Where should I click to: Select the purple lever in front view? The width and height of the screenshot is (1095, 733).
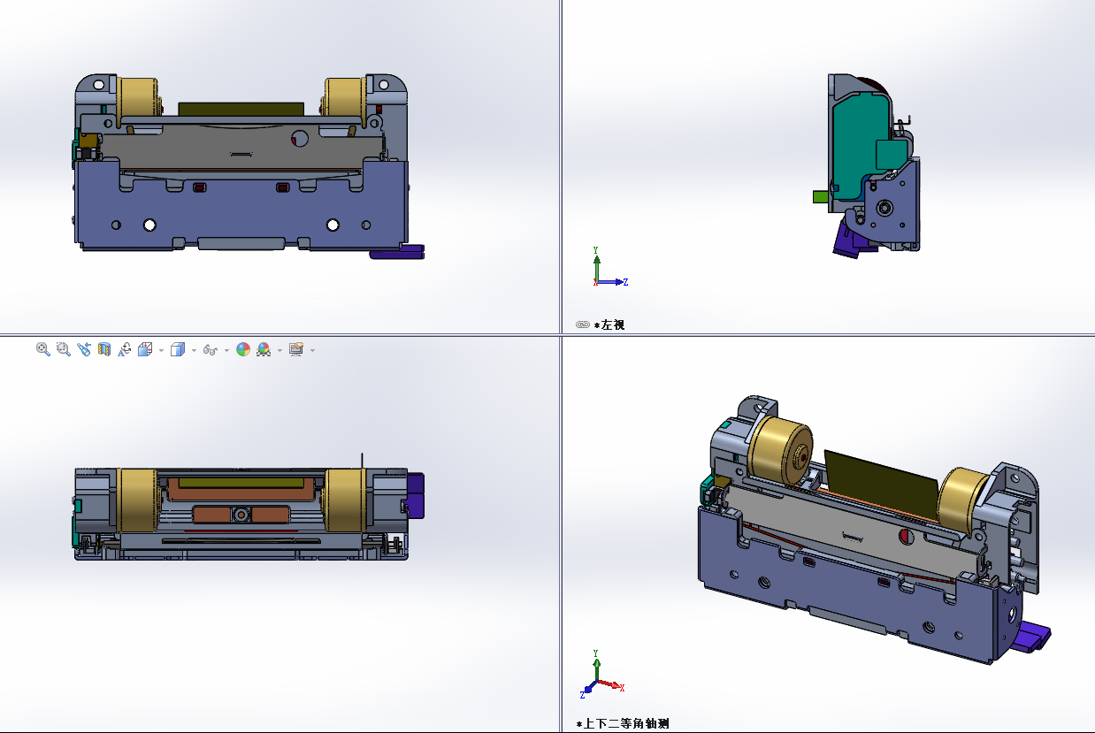[x=397, y=252]
